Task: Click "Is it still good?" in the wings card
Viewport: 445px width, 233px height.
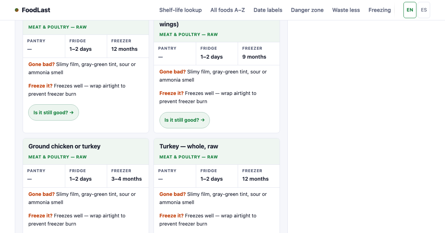Action: (185, 120)
